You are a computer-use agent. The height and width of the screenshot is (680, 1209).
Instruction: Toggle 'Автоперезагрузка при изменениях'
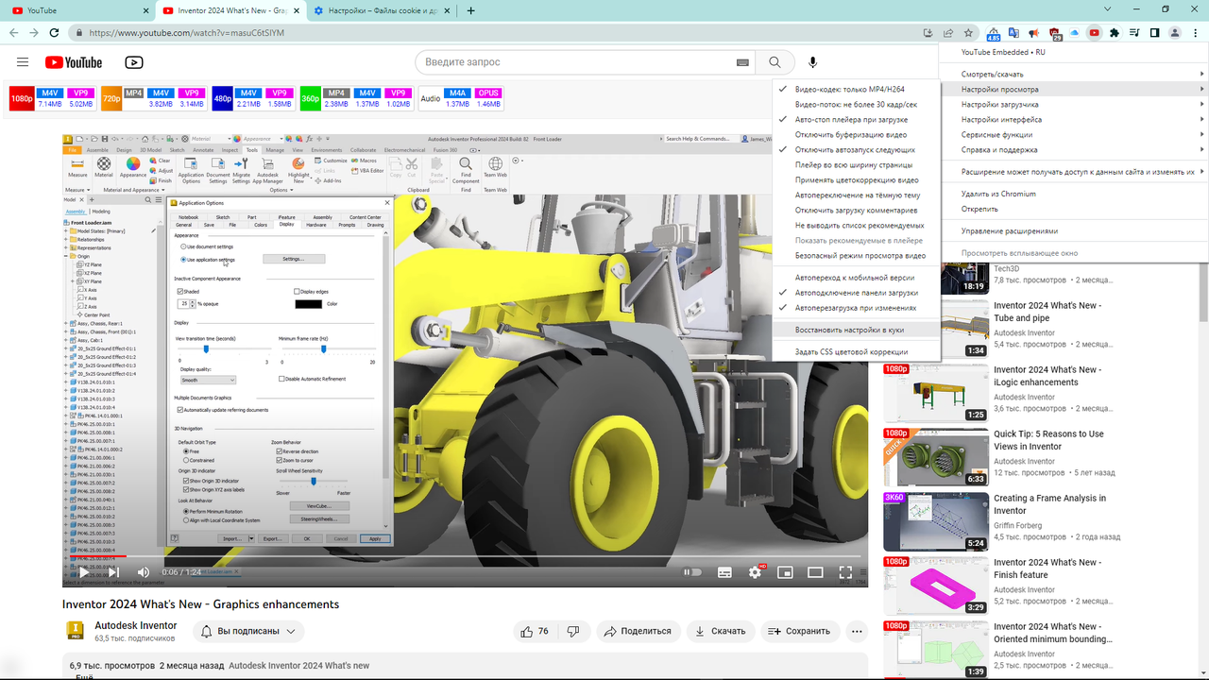point(857,308)
